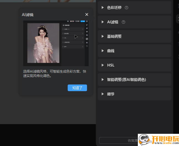The width and height of the screenshot is (179, 146).
Task: Expand the 细节 section arrow
Action: click(x=103, y=94)
